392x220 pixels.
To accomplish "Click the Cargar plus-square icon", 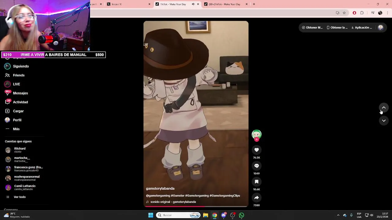I will coord(7,111).
